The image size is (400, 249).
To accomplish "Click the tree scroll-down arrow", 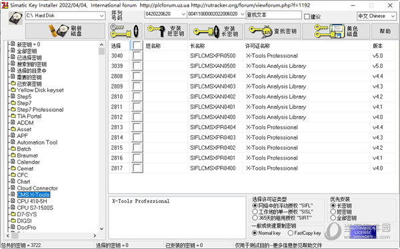I will pos(101,228).
